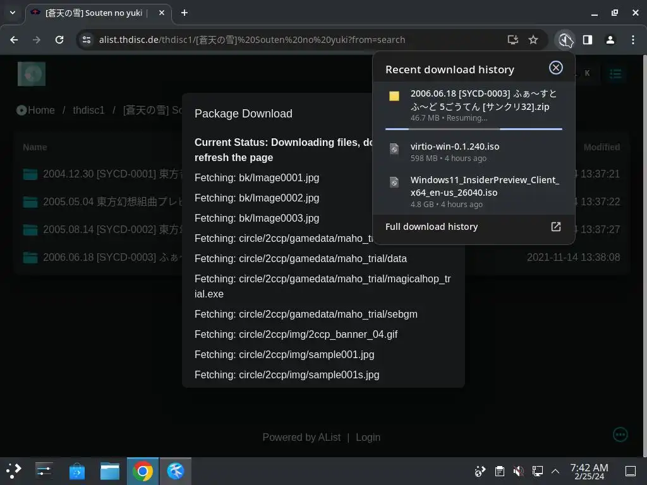View site information icon in address bar
The width and height of the screenshot is (647, 485).
click(86, 40)
